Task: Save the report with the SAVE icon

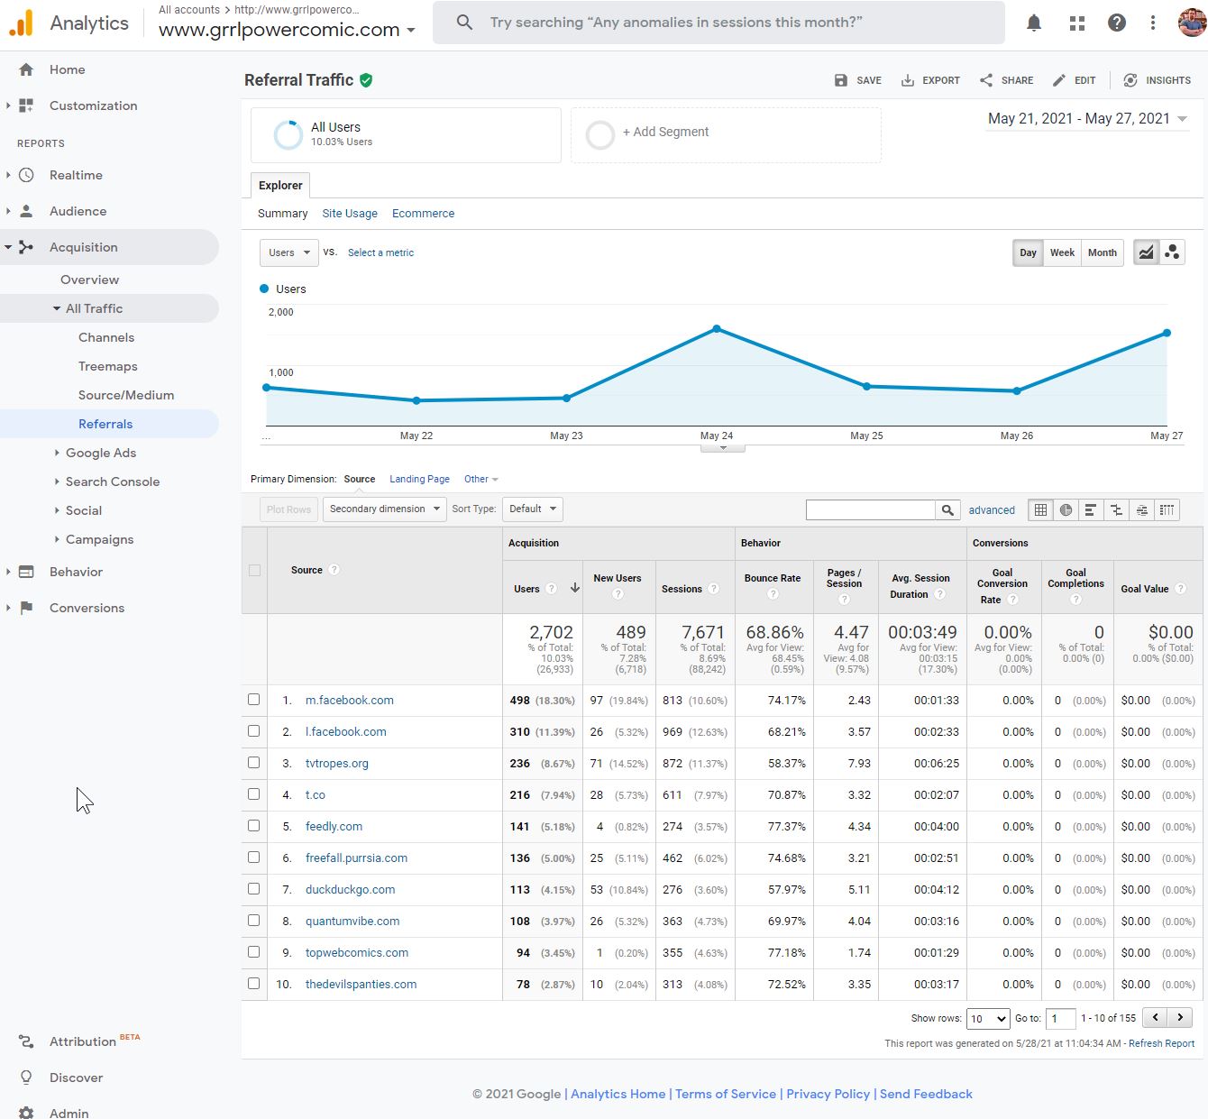Action: [x=857, y=80]
